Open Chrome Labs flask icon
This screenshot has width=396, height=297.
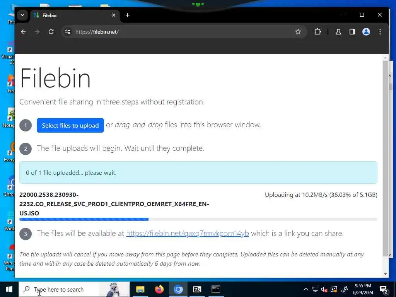(338, 32)
